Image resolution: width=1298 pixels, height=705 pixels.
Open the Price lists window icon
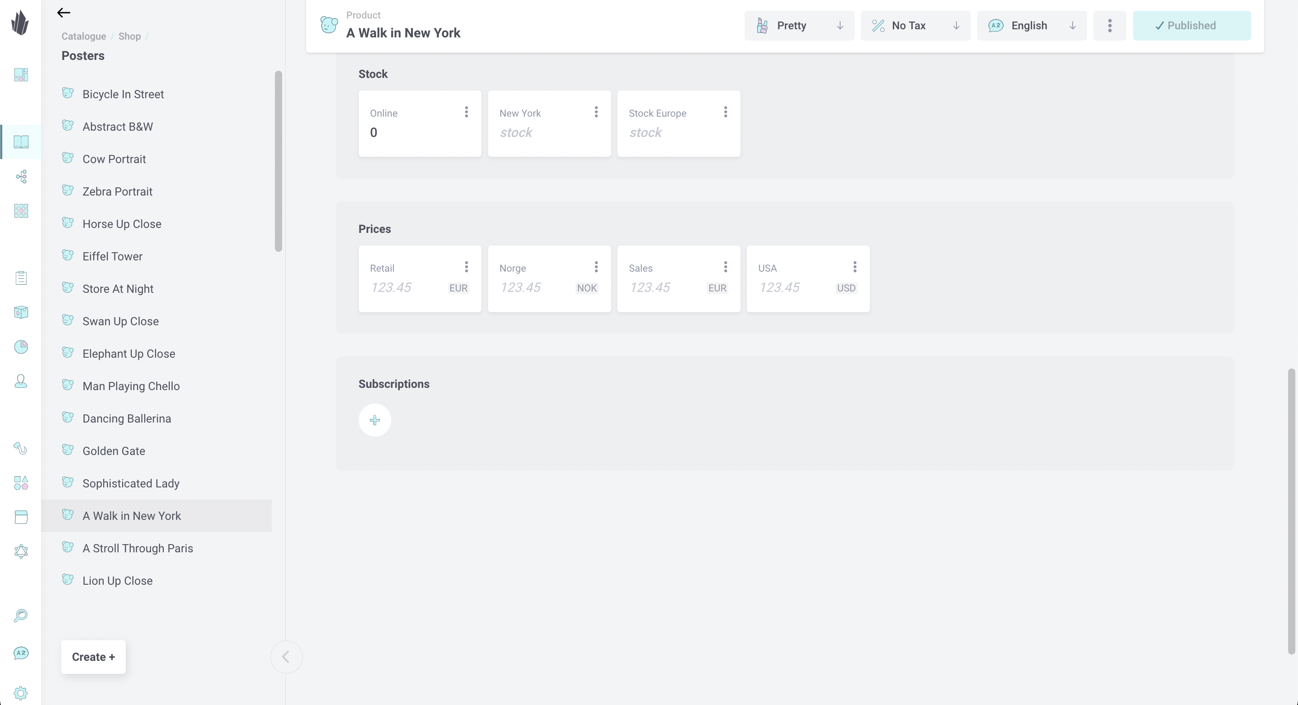pos(21,517)
